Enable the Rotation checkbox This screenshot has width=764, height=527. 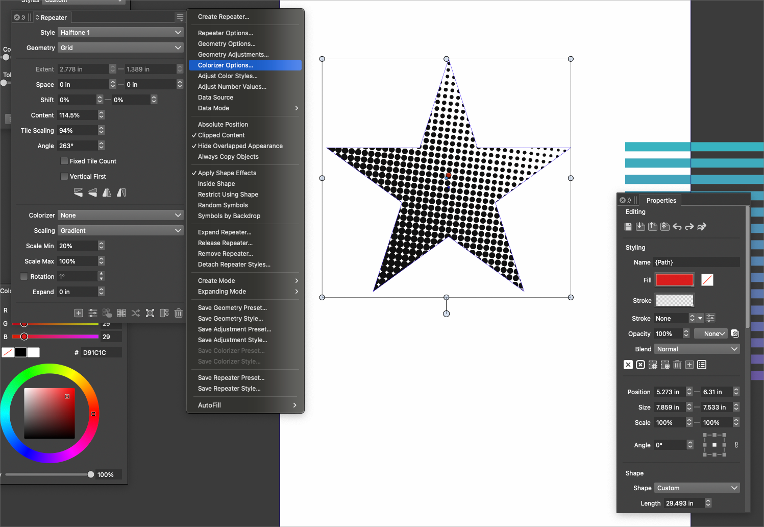[x=24, y=277]
